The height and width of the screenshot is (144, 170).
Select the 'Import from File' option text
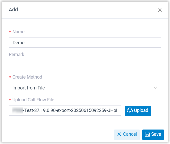click(x=29, y=88)
